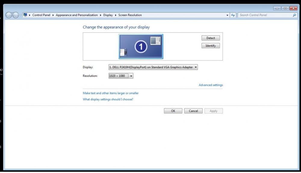Image resolution: width=301 pixels, height=173 pixels.
Task: Click the Forward navigation arrow button
Action: (x=16, y=15)
